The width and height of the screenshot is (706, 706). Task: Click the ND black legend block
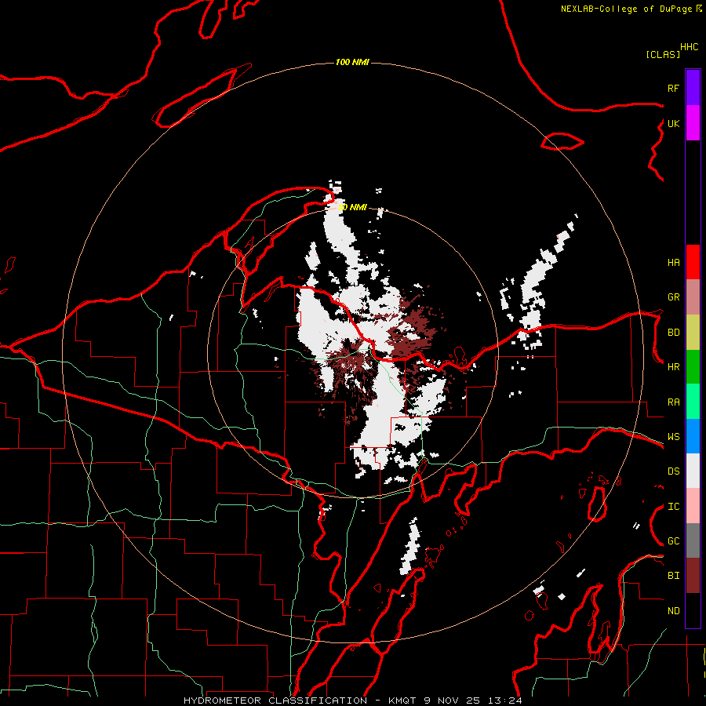(x=693, y=610)
